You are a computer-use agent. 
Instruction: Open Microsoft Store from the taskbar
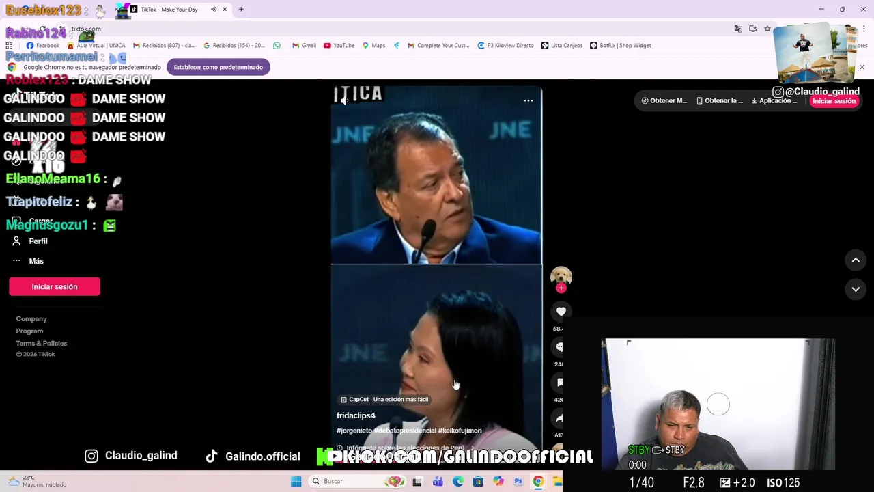[478, 482]
